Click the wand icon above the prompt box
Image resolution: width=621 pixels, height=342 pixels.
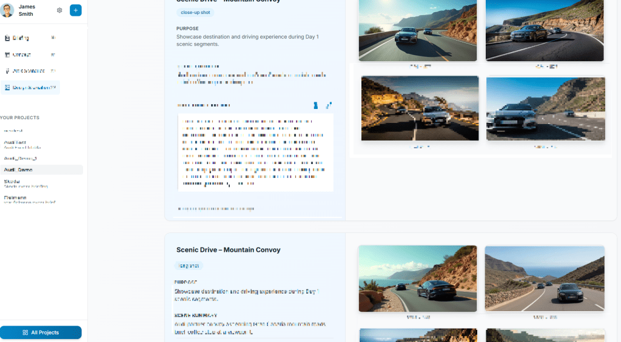pos(328,105)
